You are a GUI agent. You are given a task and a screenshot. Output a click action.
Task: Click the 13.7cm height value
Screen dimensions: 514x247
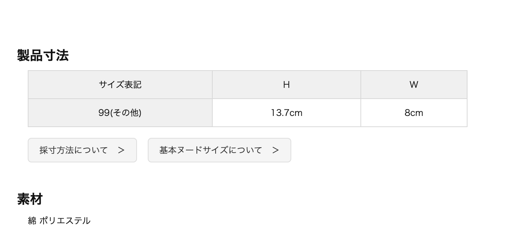286,113
